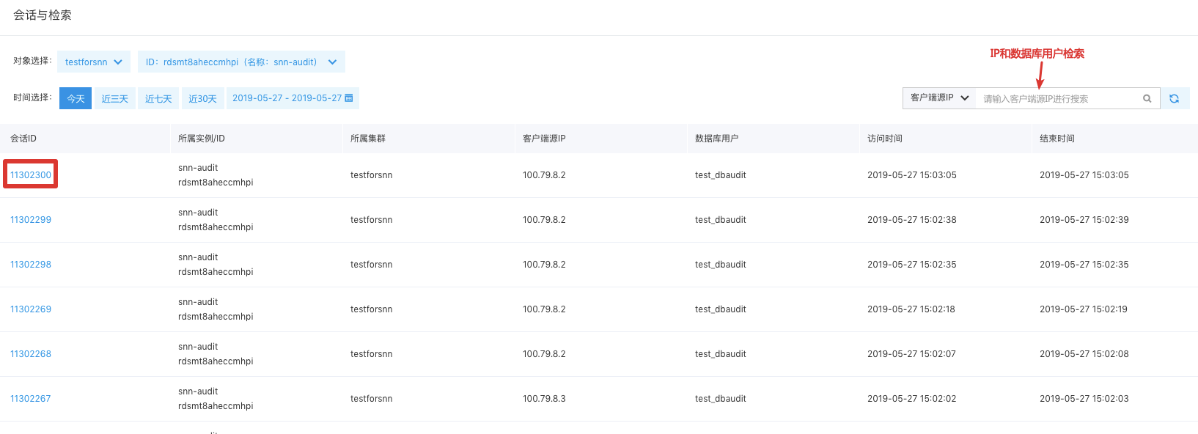
Task: Choose the 近七天 time range
Action: pyautogui.click(x=158, y=98)
